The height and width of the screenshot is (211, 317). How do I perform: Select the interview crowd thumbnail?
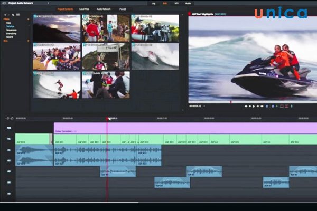tap(106, 85)
